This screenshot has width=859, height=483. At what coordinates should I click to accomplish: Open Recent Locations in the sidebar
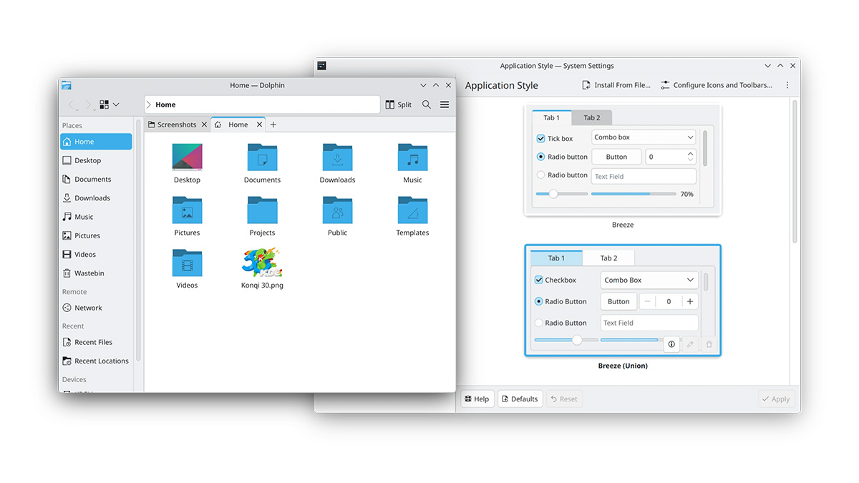[96, 361]
